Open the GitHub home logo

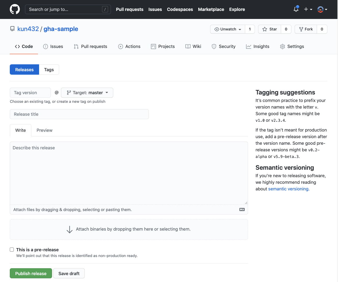pyautogui.click(x=15, y=9)
